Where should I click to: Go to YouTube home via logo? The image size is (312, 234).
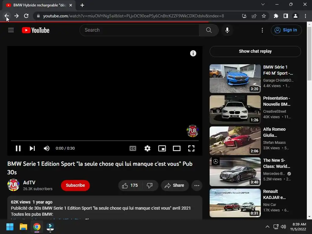36,30
